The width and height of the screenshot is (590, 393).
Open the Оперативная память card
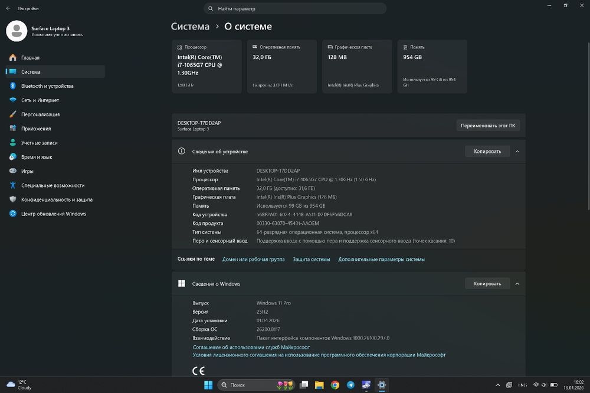point(282,66)
